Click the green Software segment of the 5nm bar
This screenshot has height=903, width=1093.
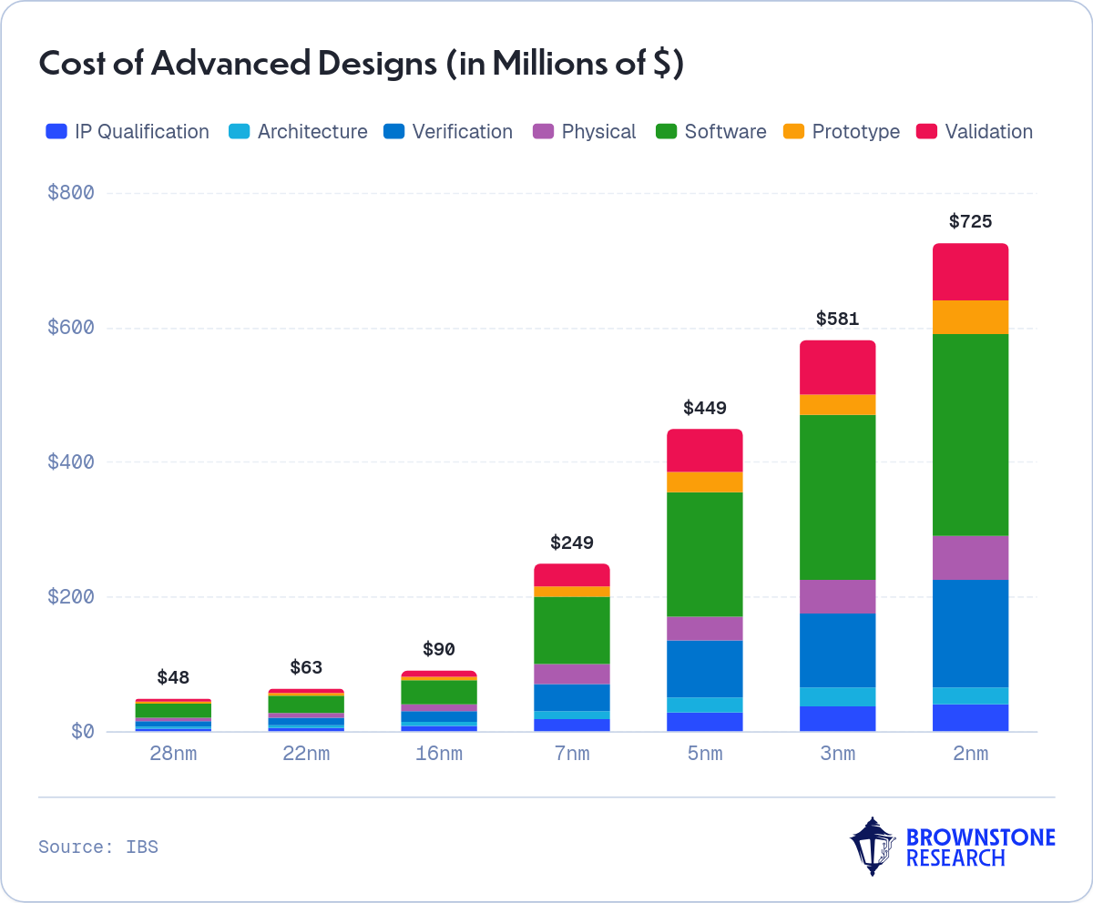pyautogui.click(x=705, y=554)
